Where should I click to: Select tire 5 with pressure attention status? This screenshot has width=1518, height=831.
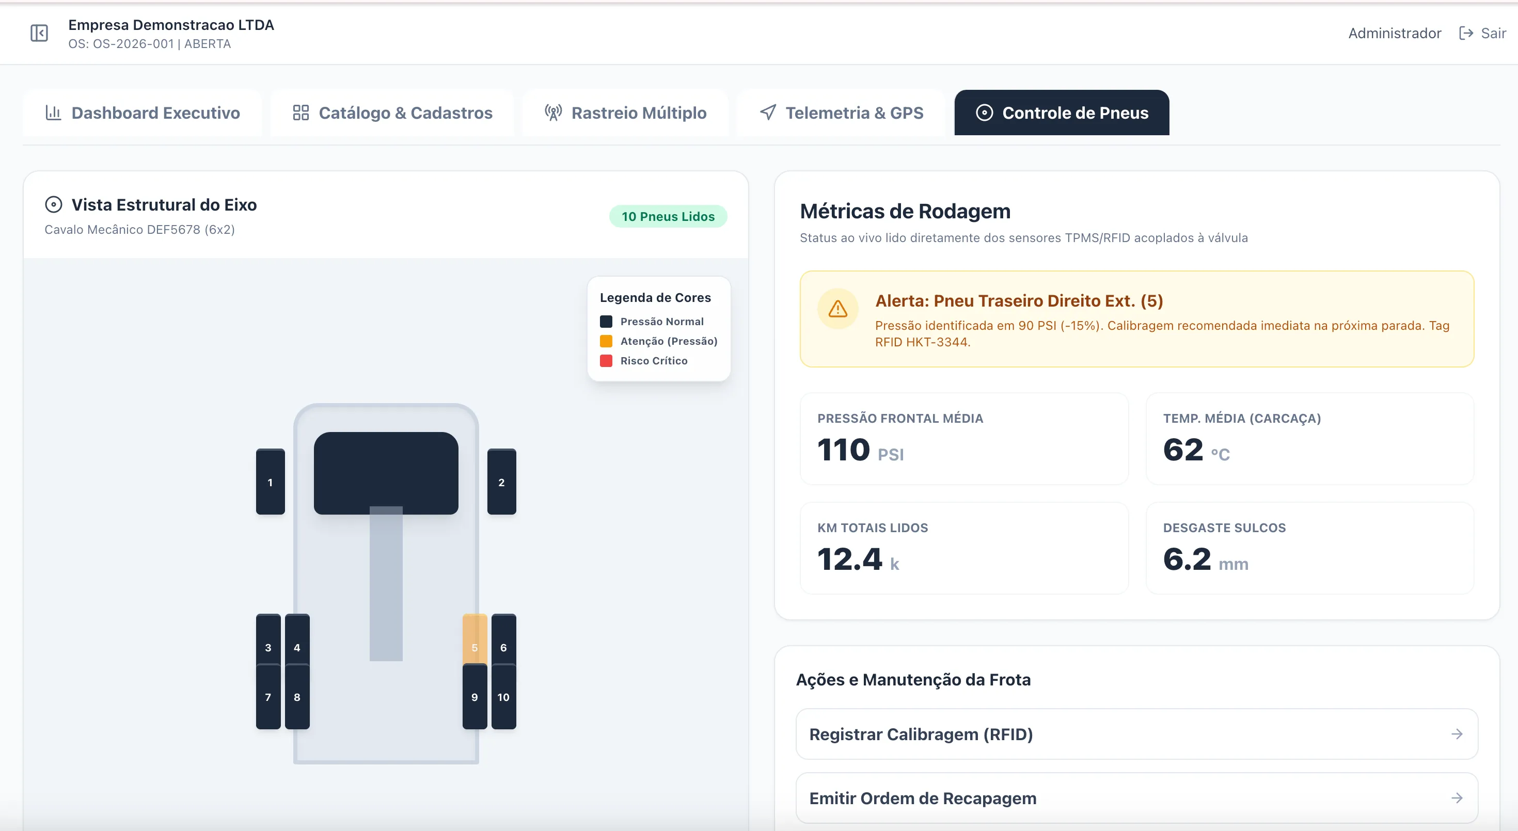[475, 647]
